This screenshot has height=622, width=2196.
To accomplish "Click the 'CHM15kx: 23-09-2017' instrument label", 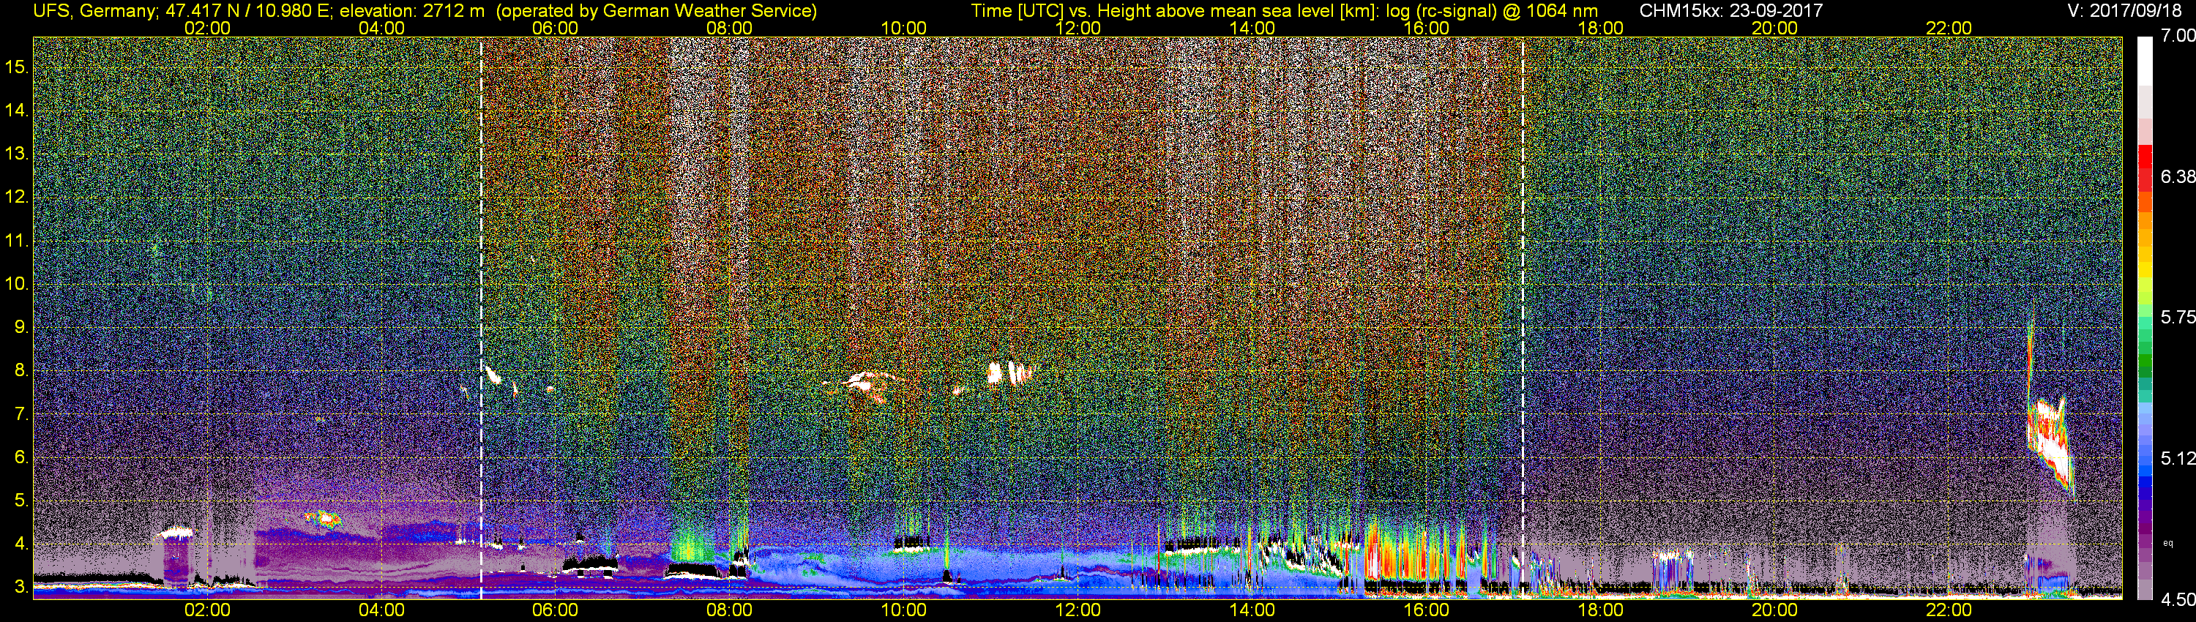I will (1730, 11).
